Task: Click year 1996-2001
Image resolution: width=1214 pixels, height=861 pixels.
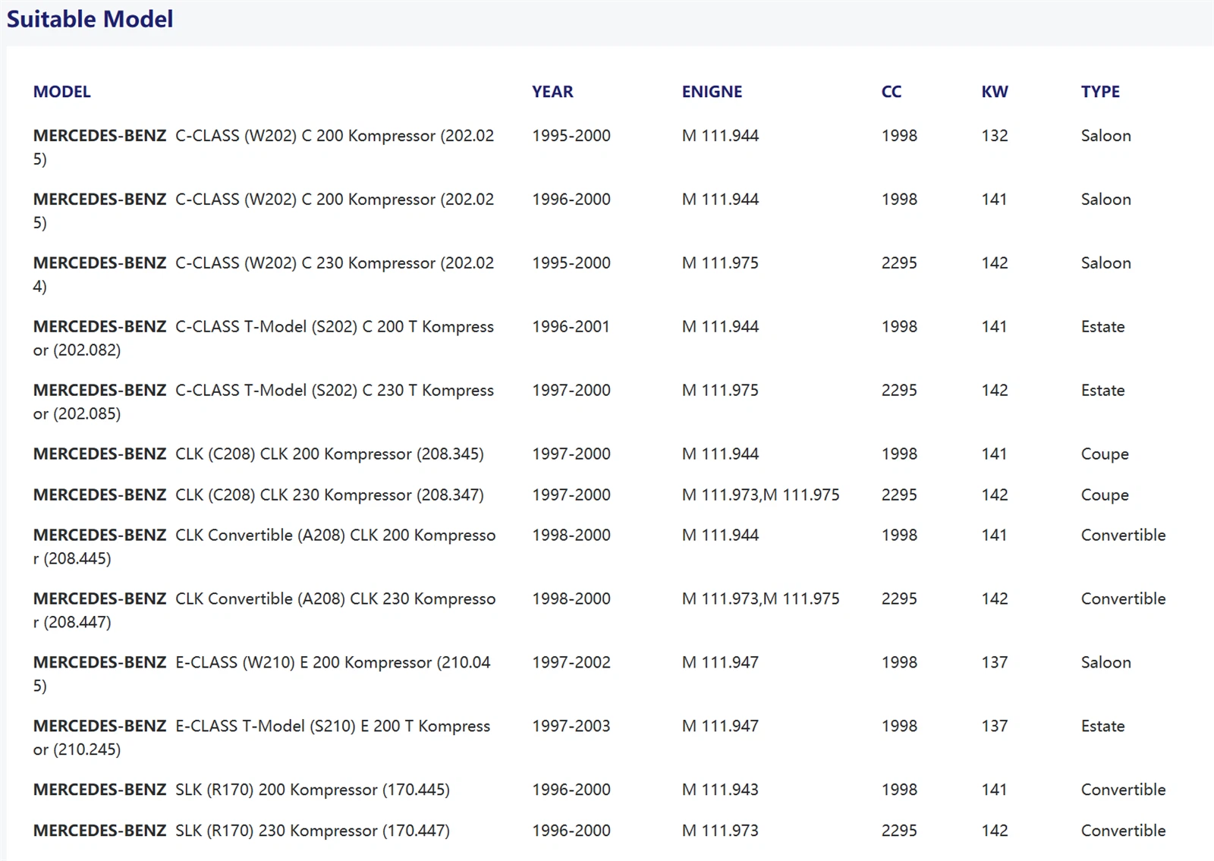Action: tap(571, 327)
